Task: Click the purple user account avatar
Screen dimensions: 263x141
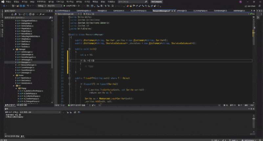Action: tap(240, 2)
